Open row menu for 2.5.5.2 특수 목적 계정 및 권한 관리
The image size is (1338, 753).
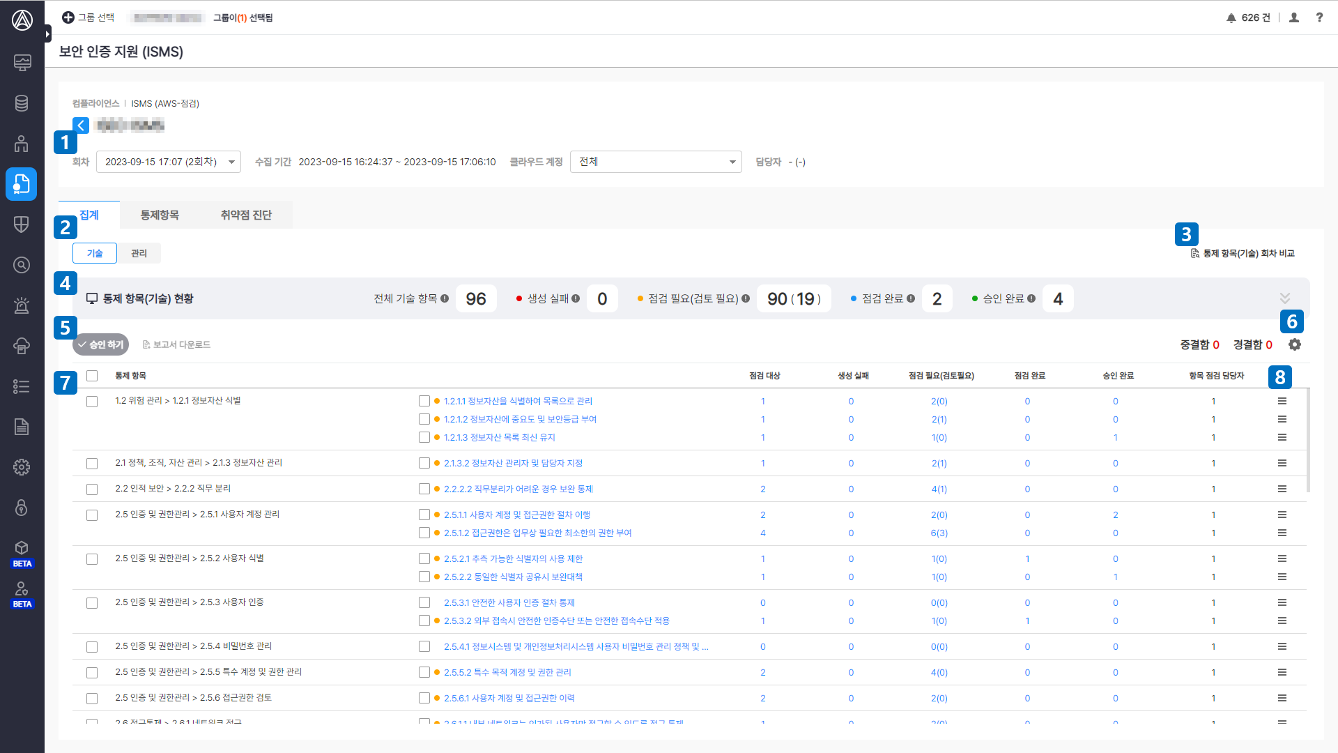1282,672
